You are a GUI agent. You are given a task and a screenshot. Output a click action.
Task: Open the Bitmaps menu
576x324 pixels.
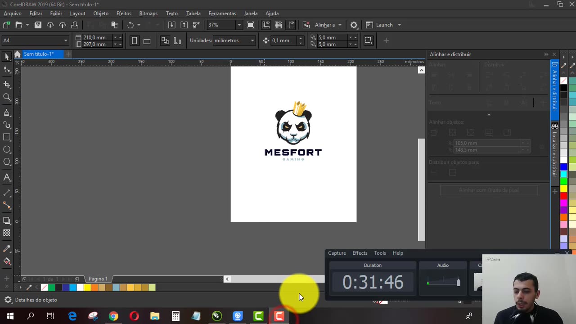pos(148,13)
